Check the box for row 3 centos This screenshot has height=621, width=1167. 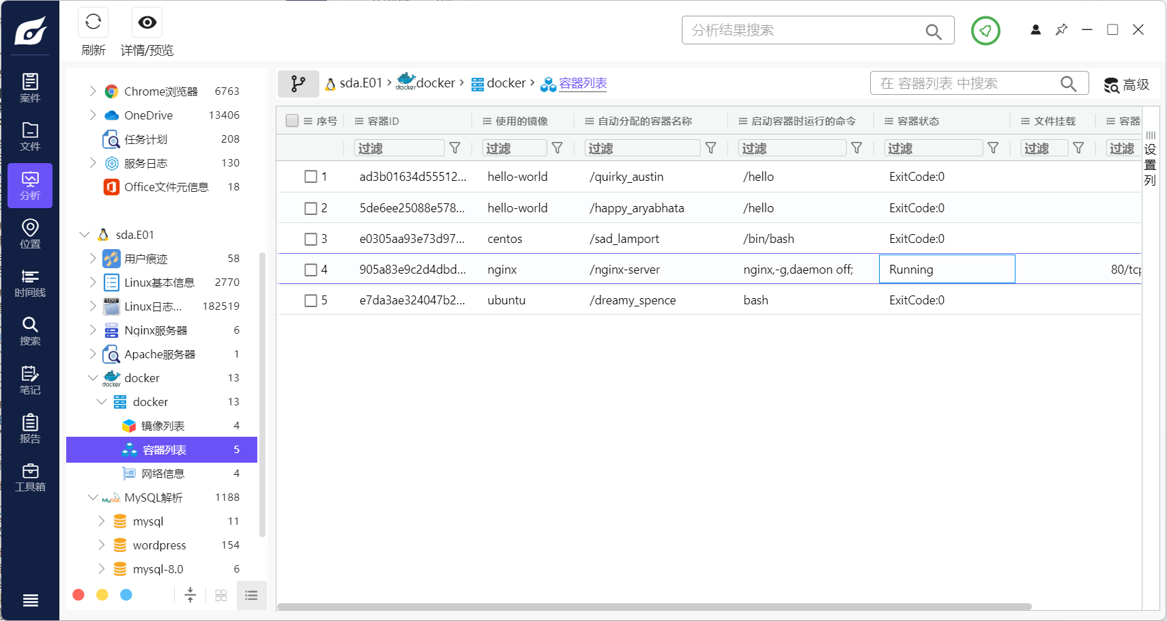(311, 239)
